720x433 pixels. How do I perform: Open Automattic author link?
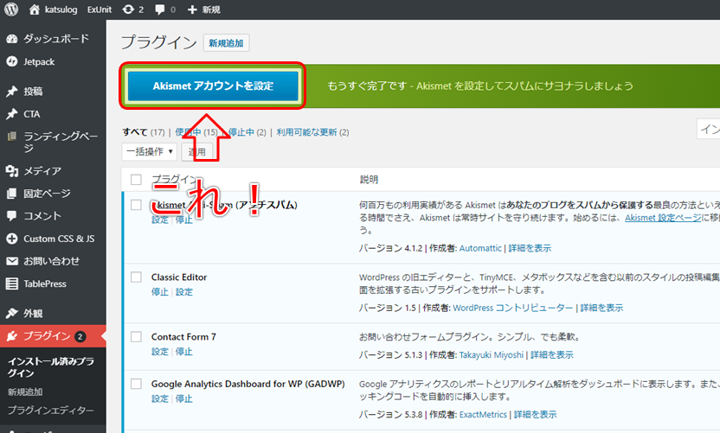tap(480, 248)
